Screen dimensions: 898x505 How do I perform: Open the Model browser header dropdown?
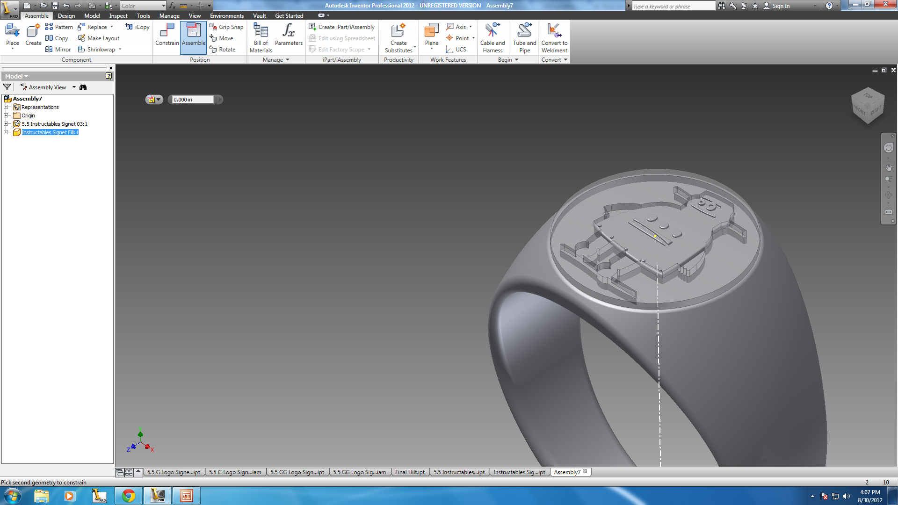17,76
